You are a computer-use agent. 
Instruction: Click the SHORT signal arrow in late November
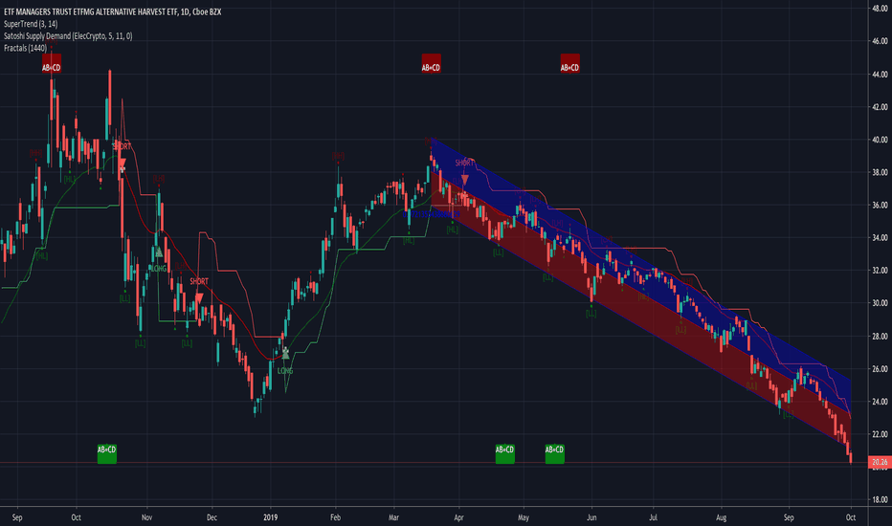[x=199, y=298]
